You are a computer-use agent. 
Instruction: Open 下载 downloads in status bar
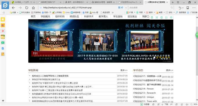pyautogui.click(x=165, y=104)
